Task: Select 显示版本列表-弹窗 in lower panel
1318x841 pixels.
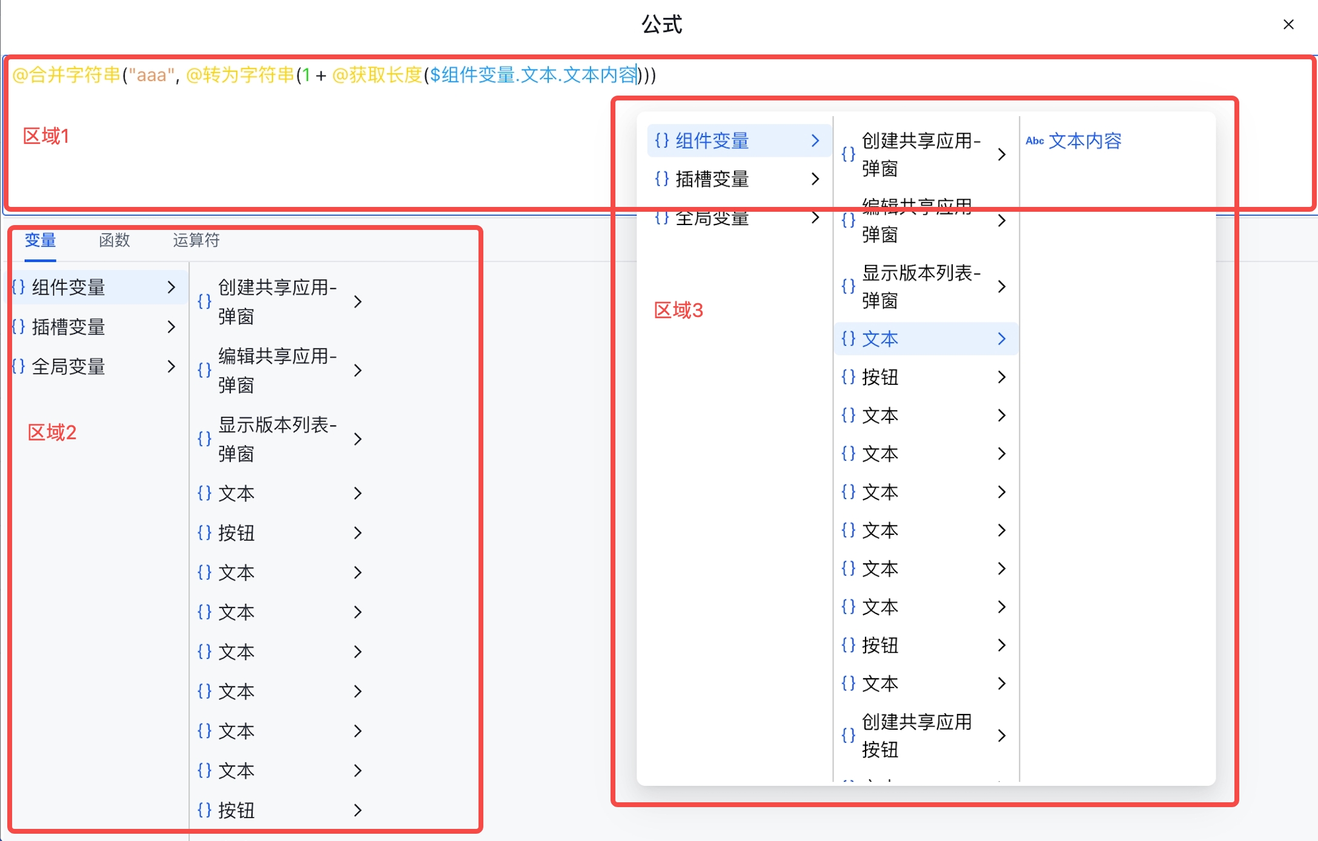Action: 277,439
